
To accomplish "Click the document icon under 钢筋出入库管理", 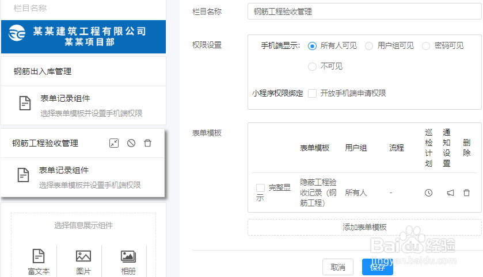I will (x=25, y=103).
